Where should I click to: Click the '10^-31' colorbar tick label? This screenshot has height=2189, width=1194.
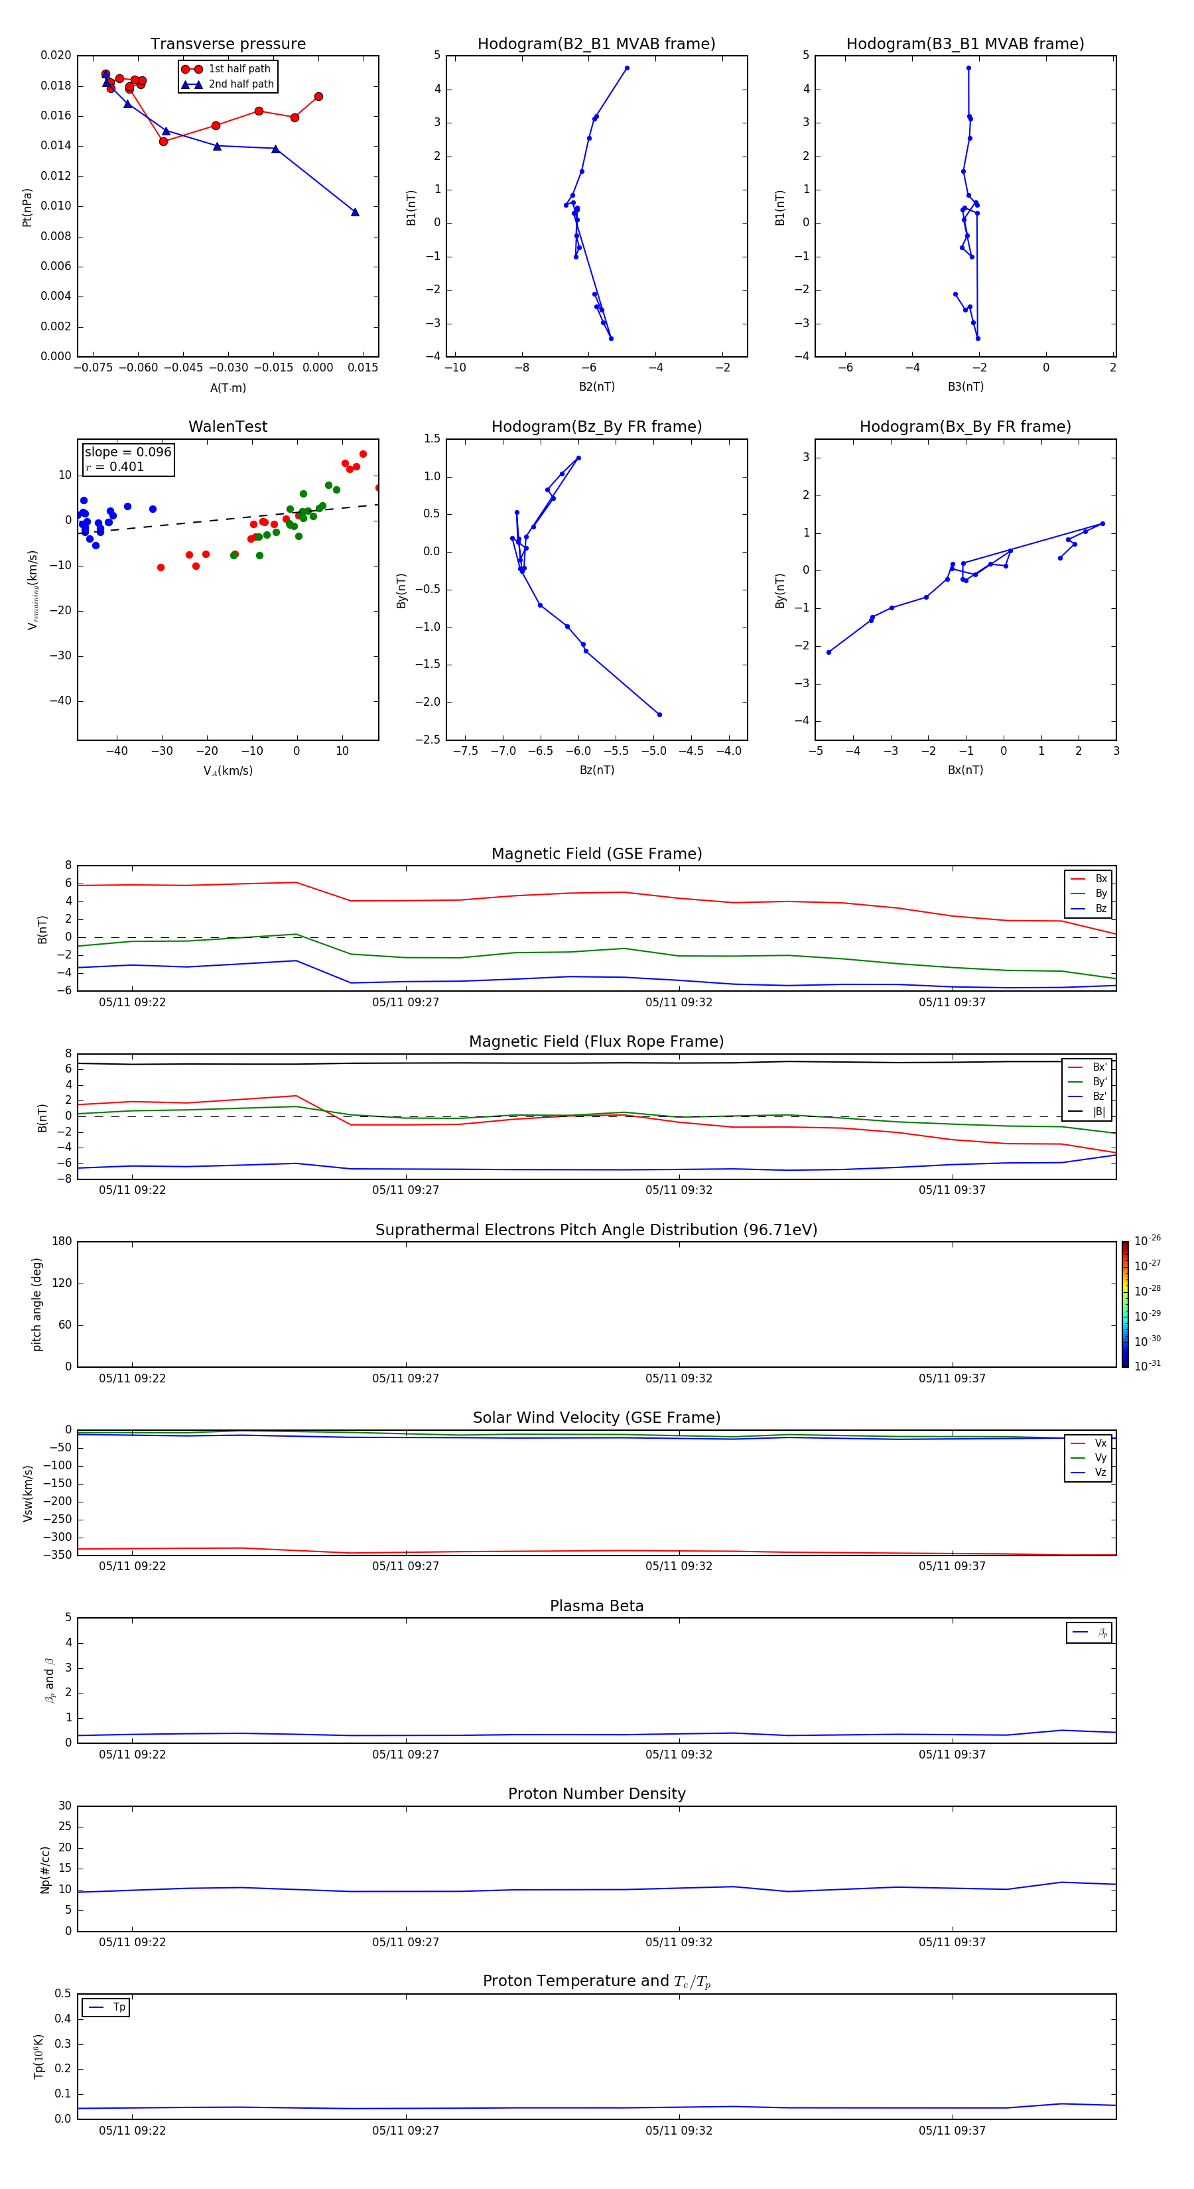(1148, 1366)
